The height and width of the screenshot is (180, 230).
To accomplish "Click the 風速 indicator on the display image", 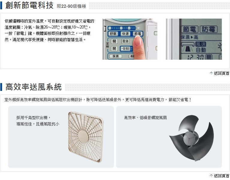I will point(201,44).
